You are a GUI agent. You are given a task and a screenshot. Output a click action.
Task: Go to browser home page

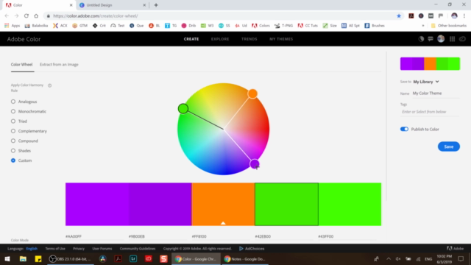pos(36,16)
